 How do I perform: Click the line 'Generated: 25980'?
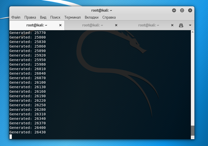tap(28, 64)
